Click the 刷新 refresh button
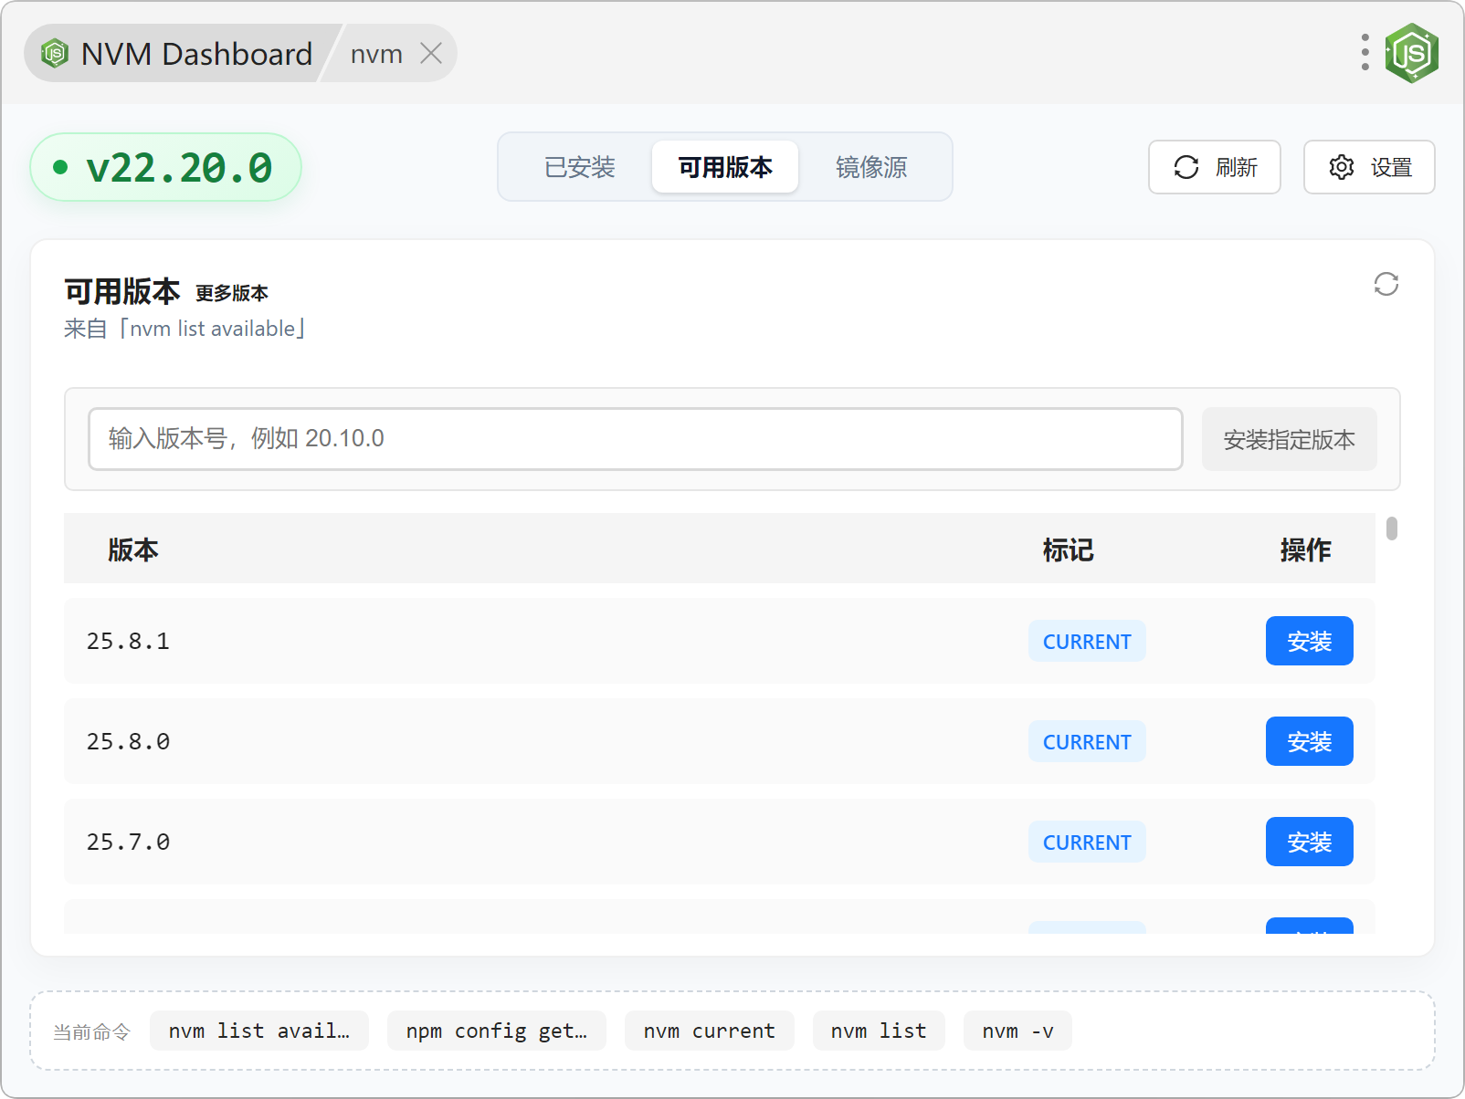Image resolution: width=1465 pixels, height=1099 pixels. (1214, 167)
